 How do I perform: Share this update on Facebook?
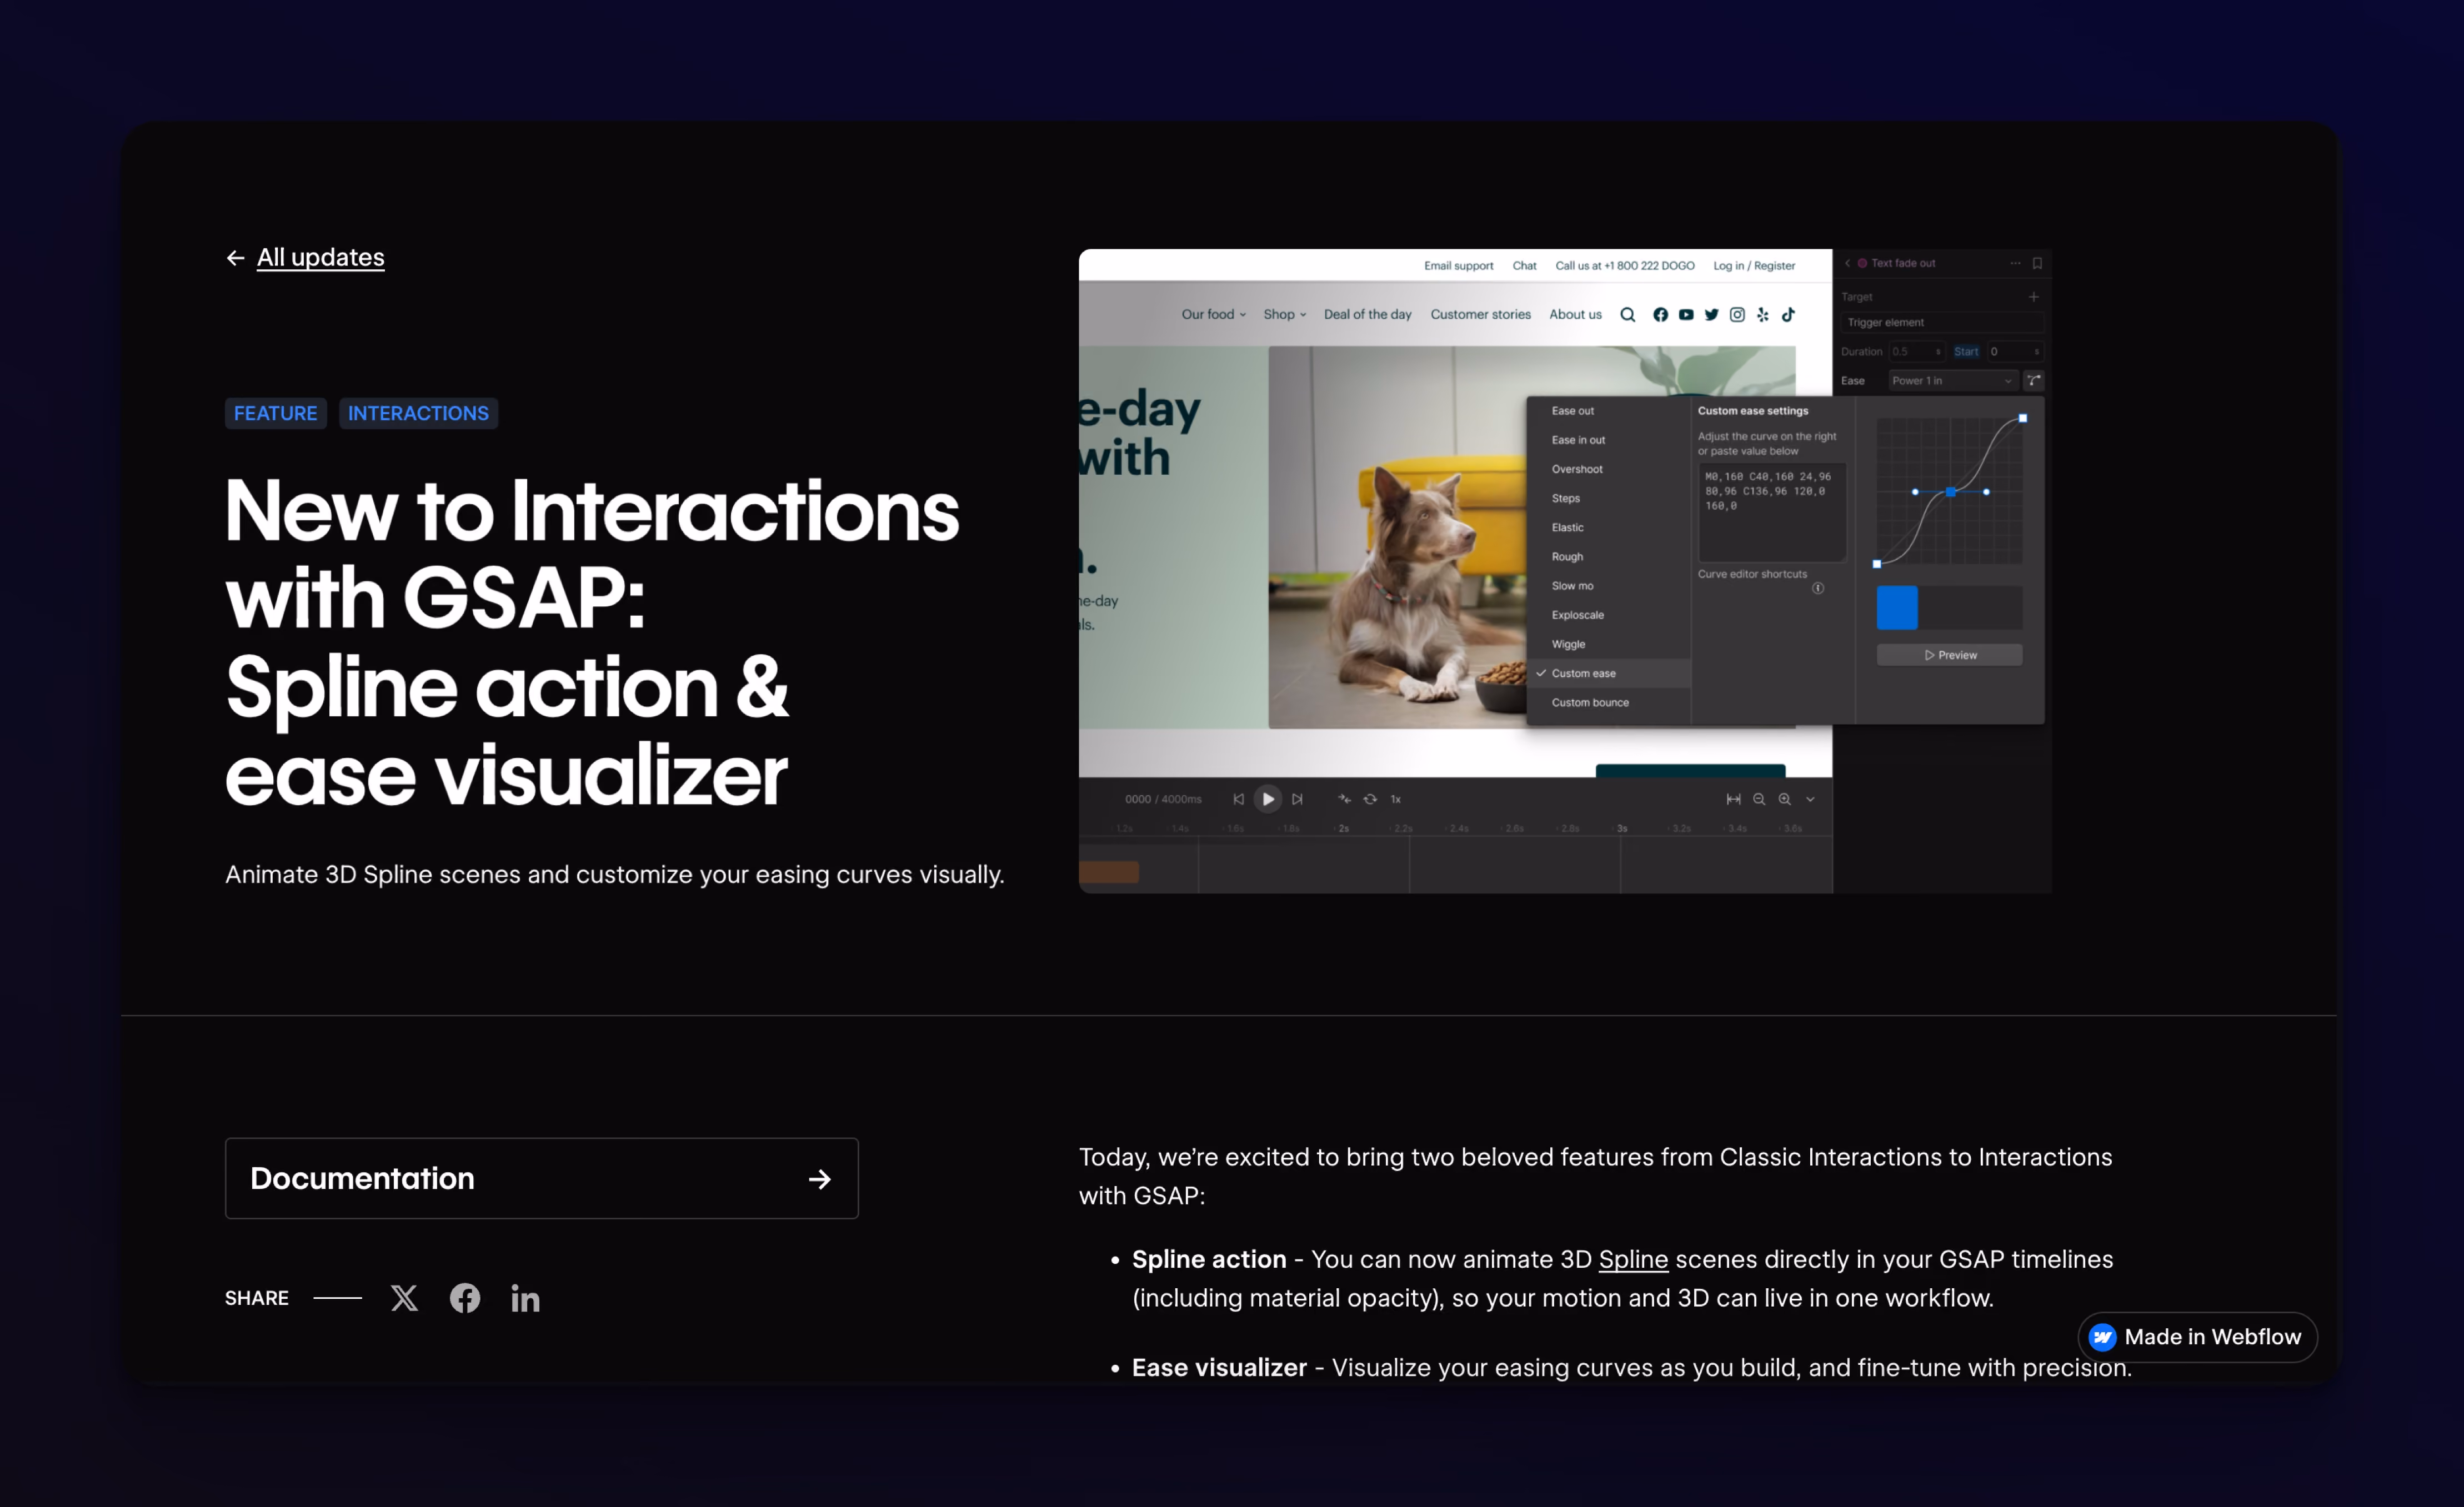465,1298
